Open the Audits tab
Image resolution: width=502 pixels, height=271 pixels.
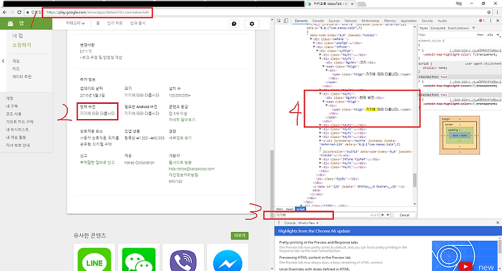pyautogui.click(x=442, y=20)
